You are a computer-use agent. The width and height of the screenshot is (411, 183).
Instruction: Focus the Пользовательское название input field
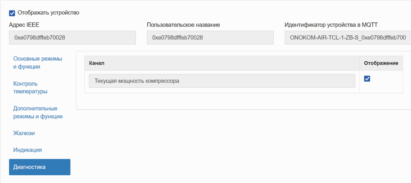click(210, 37)
